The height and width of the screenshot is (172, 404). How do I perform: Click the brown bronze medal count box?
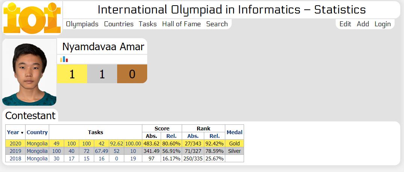click(132, 74)
